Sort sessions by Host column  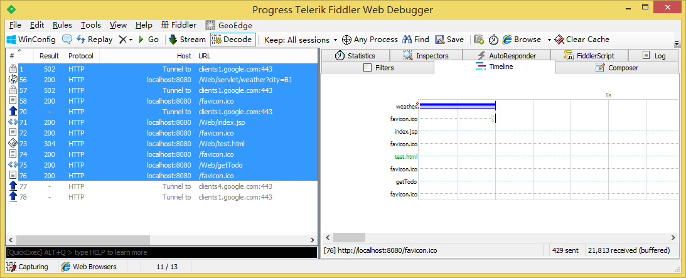(x=147, y=56)
